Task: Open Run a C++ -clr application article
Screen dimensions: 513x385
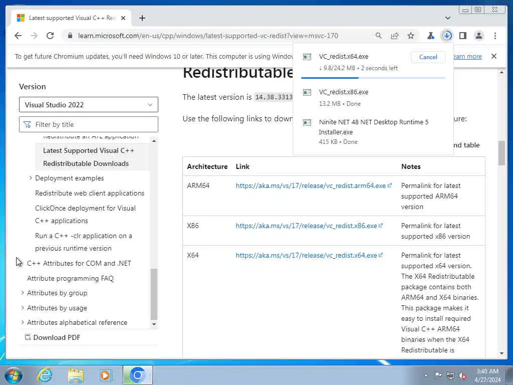Action: [x=84, y=242]
